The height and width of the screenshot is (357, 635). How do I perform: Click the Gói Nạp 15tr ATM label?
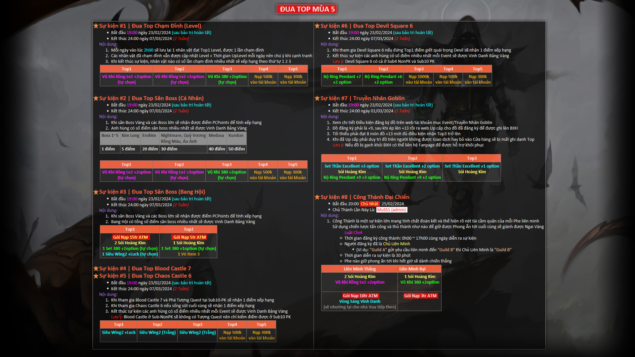(x=130, y=237)
